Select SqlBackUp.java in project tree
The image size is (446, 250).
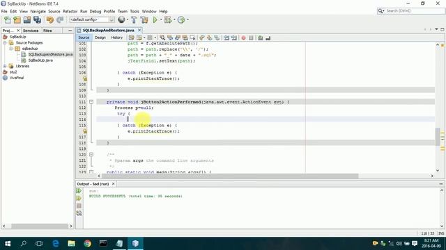[40, 60]
